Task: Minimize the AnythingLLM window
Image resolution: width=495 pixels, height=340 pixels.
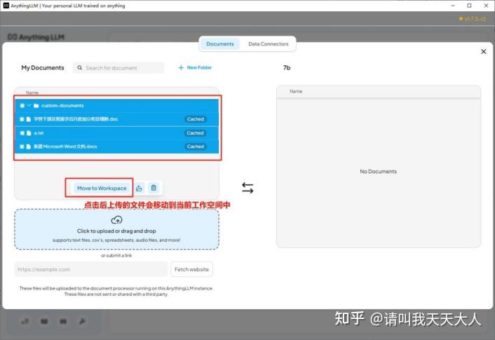Action: [x=453, y=6]
